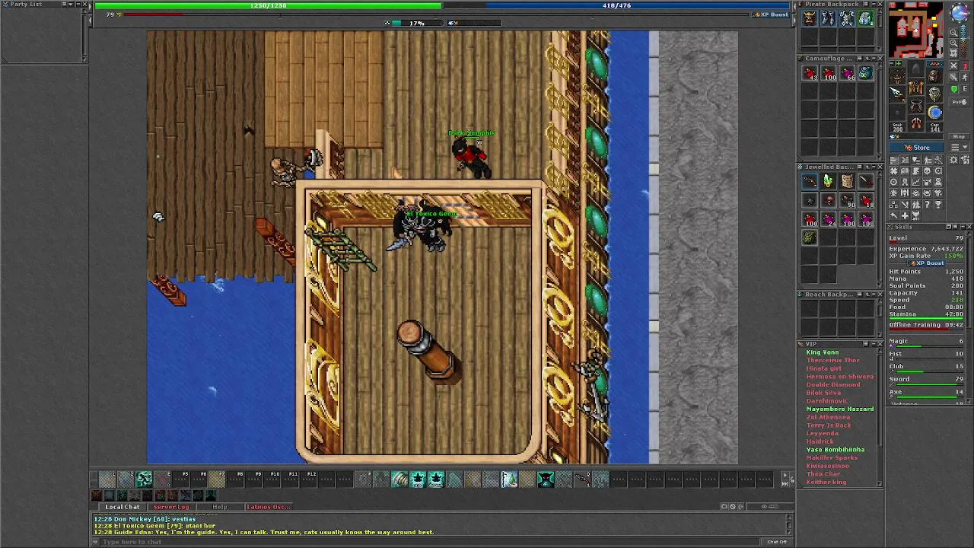The width and height of the screenshot is (974, 548).
Task: Open the Help chat tab
Action: point(219,507)
